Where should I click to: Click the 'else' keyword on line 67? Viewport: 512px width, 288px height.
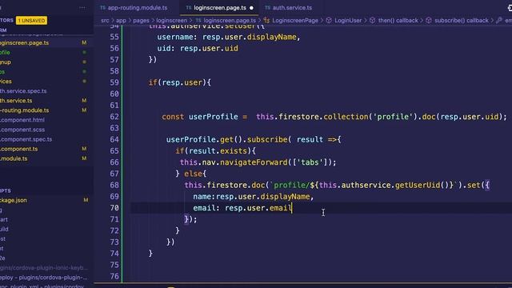[193, 174]
